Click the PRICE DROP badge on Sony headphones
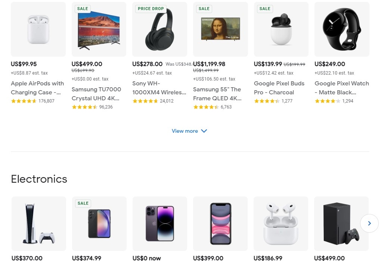The image size is (381, 261). click(x=151, y=8)
